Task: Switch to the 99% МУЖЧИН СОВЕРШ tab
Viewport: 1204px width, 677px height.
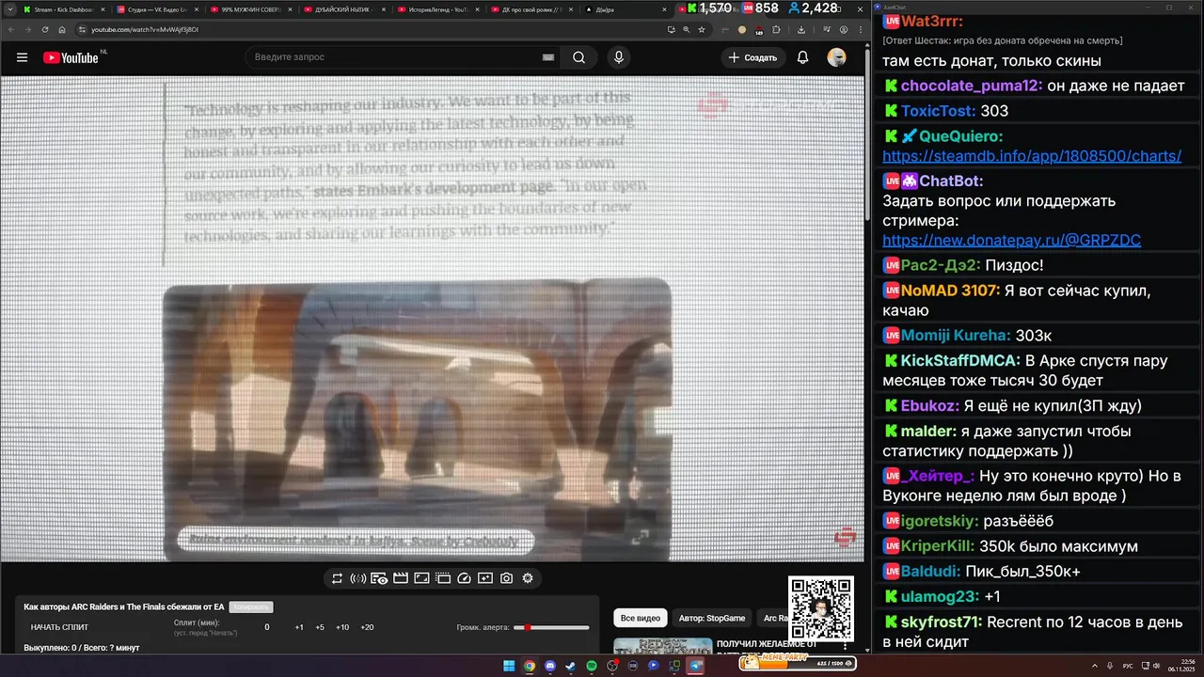Action: [x=250, y=9]
